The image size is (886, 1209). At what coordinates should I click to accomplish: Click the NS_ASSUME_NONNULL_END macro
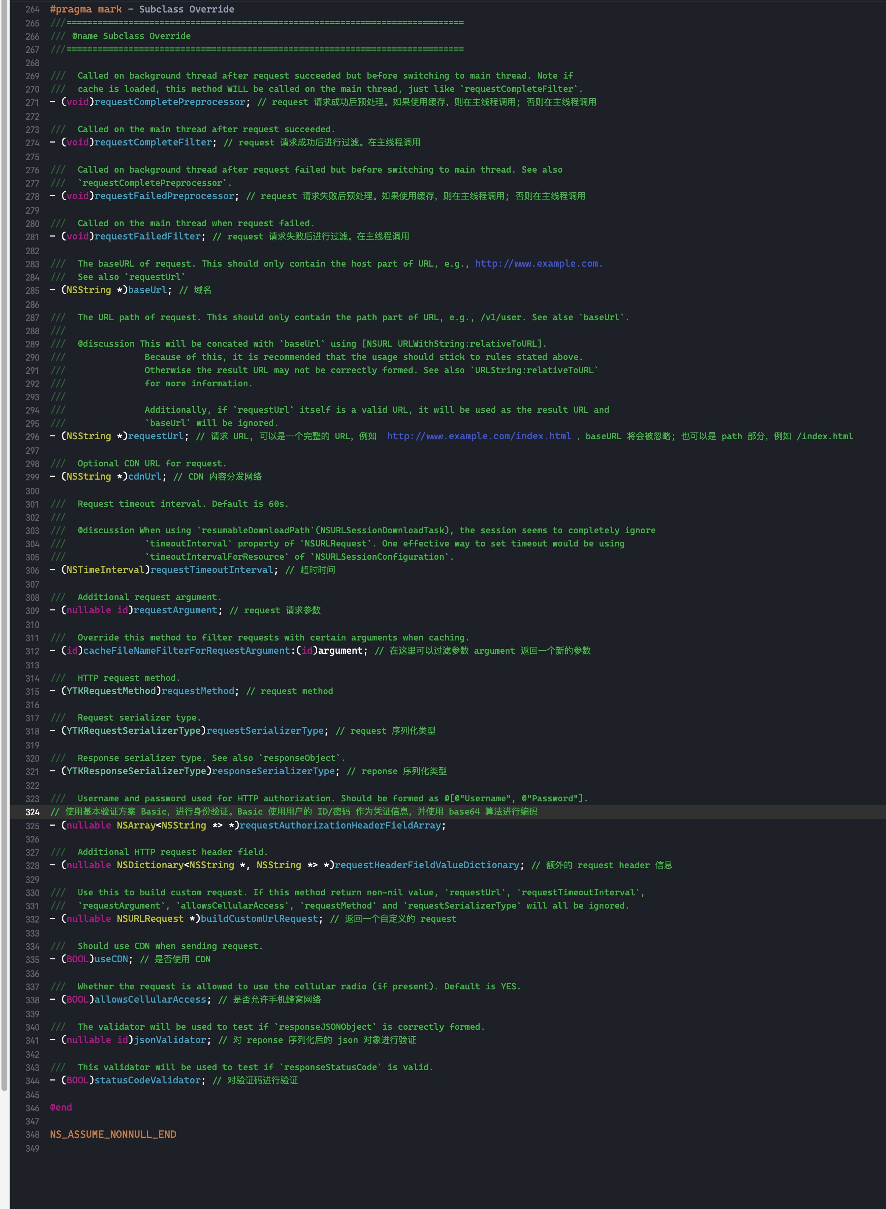[x=113, y=1134]
